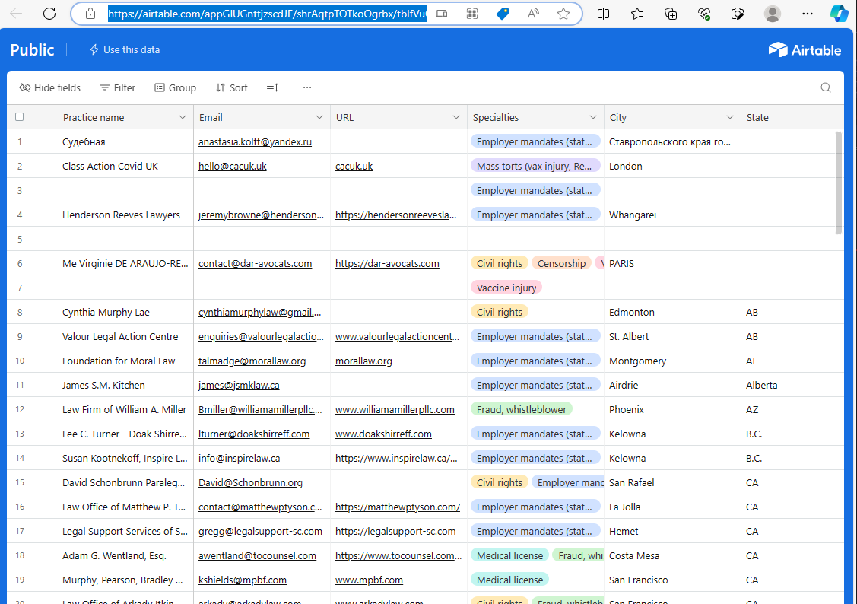Open the https://matthewptyson.com/ link
The image size is (857, 604).
tap(398, 507)
